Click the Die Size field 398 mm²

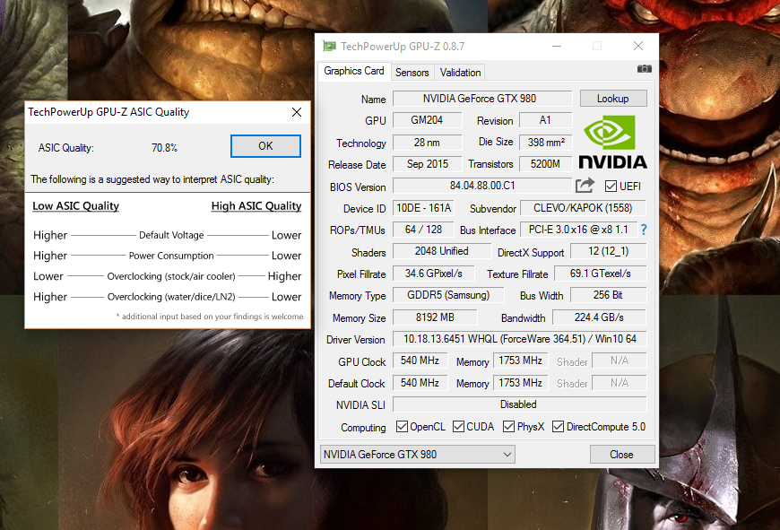[545, 143]
